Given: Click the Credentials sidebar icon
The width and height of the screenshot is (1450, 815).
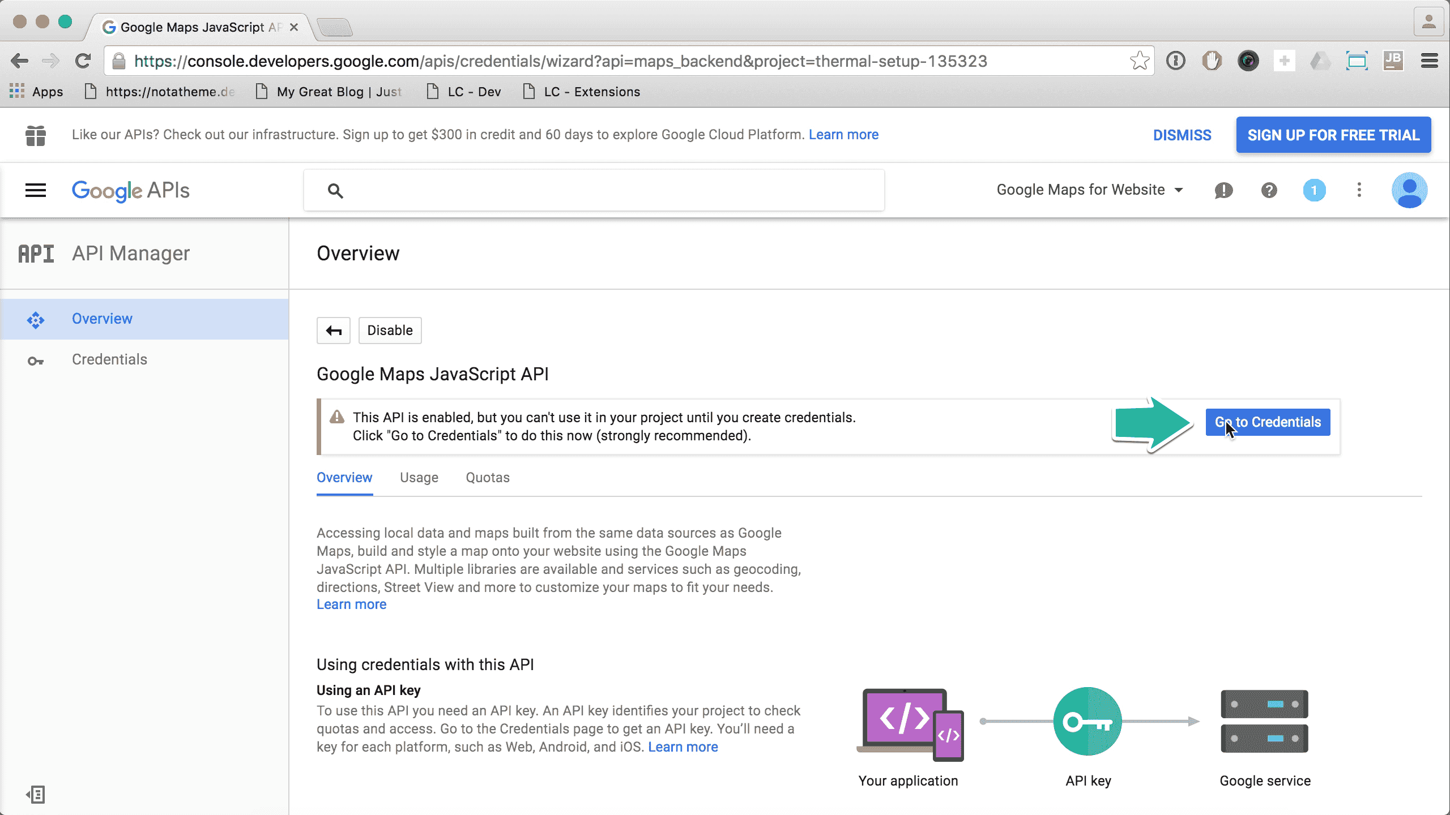Looking at the screenshot, I should [x=36, y=359].
